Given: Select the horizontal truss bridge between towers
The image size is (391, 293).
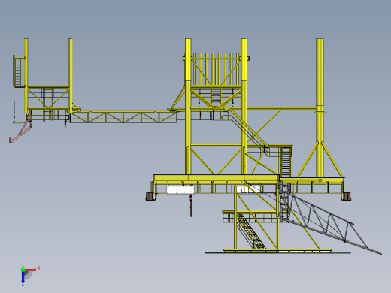Looking at the screenshot, I should 123,117.
